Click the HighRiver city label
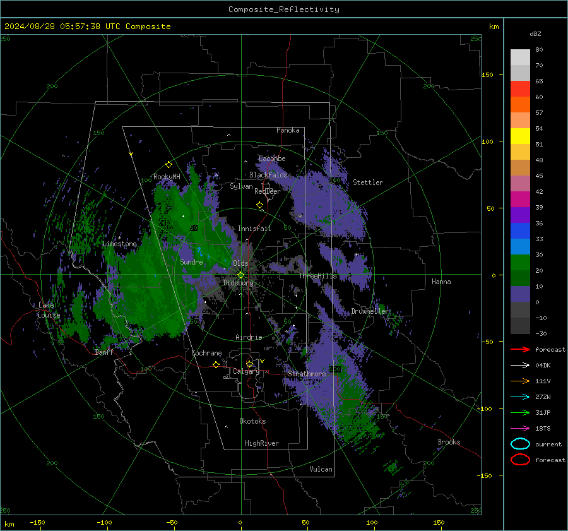Image resolution: width=568 pixels, height=531 pixels. (262, 443)
